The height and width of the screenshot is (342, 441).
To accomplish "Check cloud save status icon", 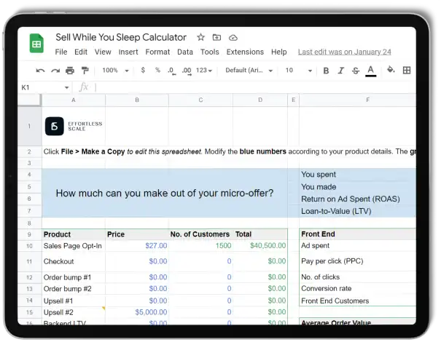I will click(x=233, y=37).
